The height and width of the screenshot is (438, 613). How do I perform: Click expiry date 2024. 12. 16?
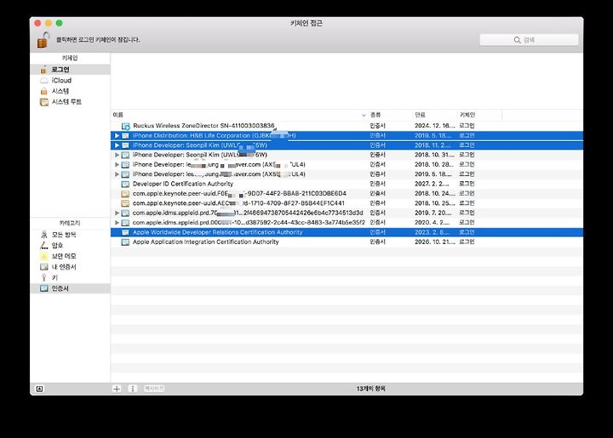(435, 126)
